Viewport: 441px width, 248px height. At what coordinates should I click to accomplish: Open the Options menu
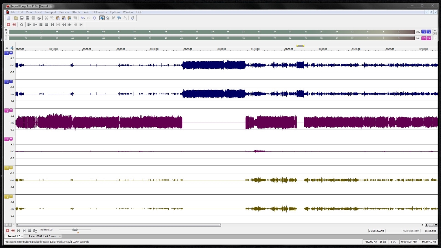point(115,12)
